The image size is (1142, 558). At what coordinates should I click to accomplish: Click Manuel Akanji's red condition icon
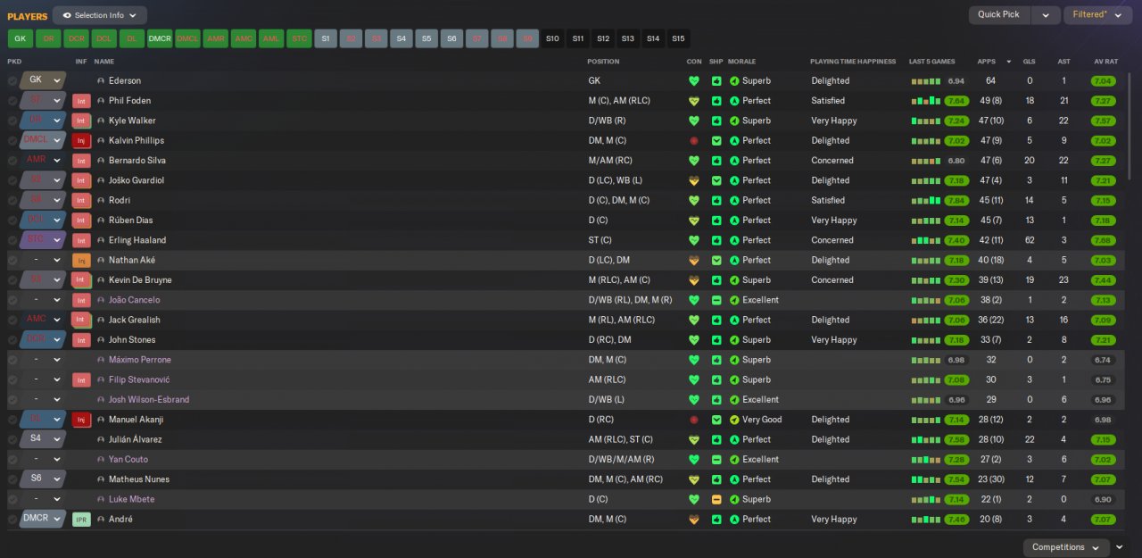coord(694,420)
